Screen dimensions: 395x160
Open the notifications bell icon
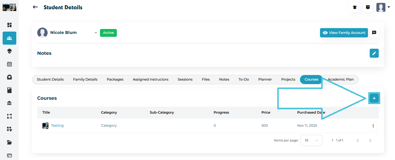[355, 8]
